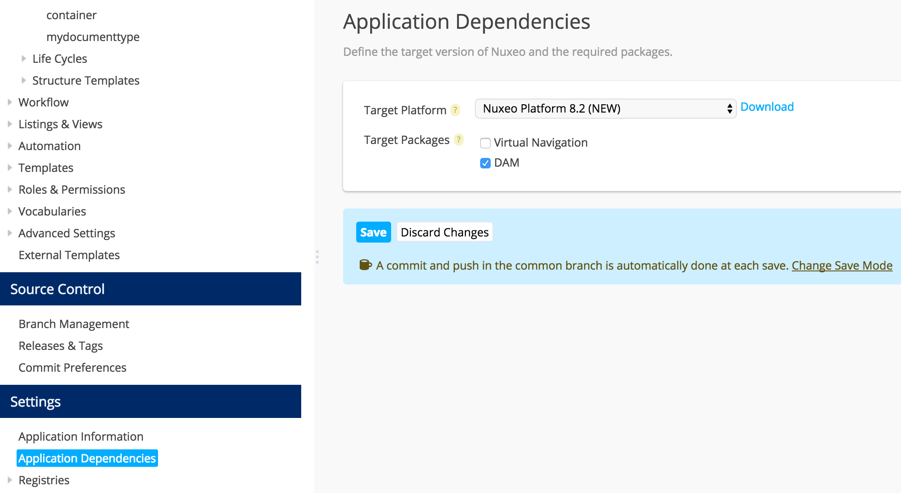Uncheck the DAM package checkbox
This screenshot has width=901, height=493.
click(x=485, y=163)
